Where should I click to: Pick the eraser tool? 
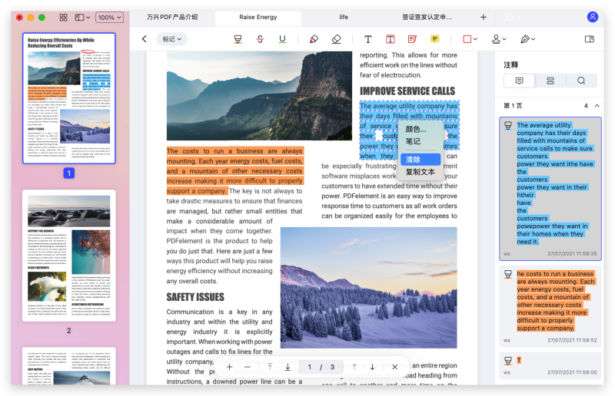(336, 39)
